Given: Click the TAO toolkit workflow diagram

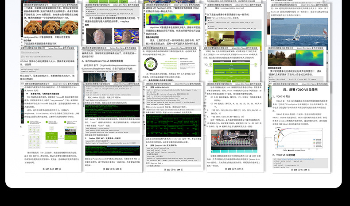Looking at the screenshot, I should [51, 134].
